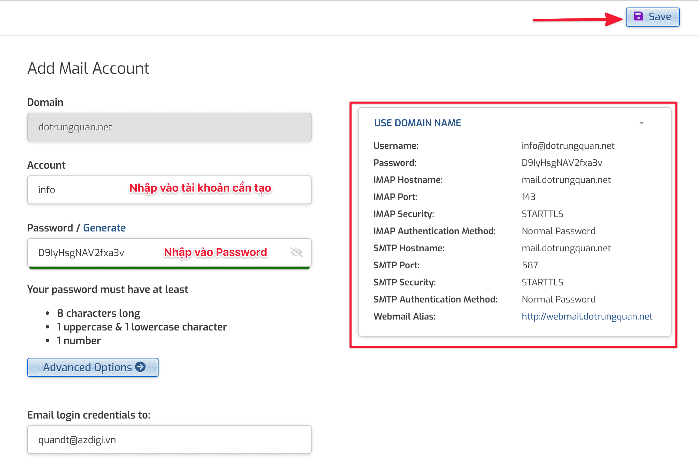Screen dimensions: 699x465
Task: Click quandt@azdigi.vn recipient text
Action: coord(77,440)
